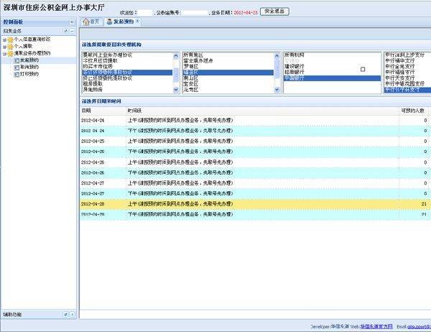The height and width of the screenshot is (332, 431).
Task: Expand the 辅助功能 panel using its rightmost icon
Action: [x=72, y=314]
